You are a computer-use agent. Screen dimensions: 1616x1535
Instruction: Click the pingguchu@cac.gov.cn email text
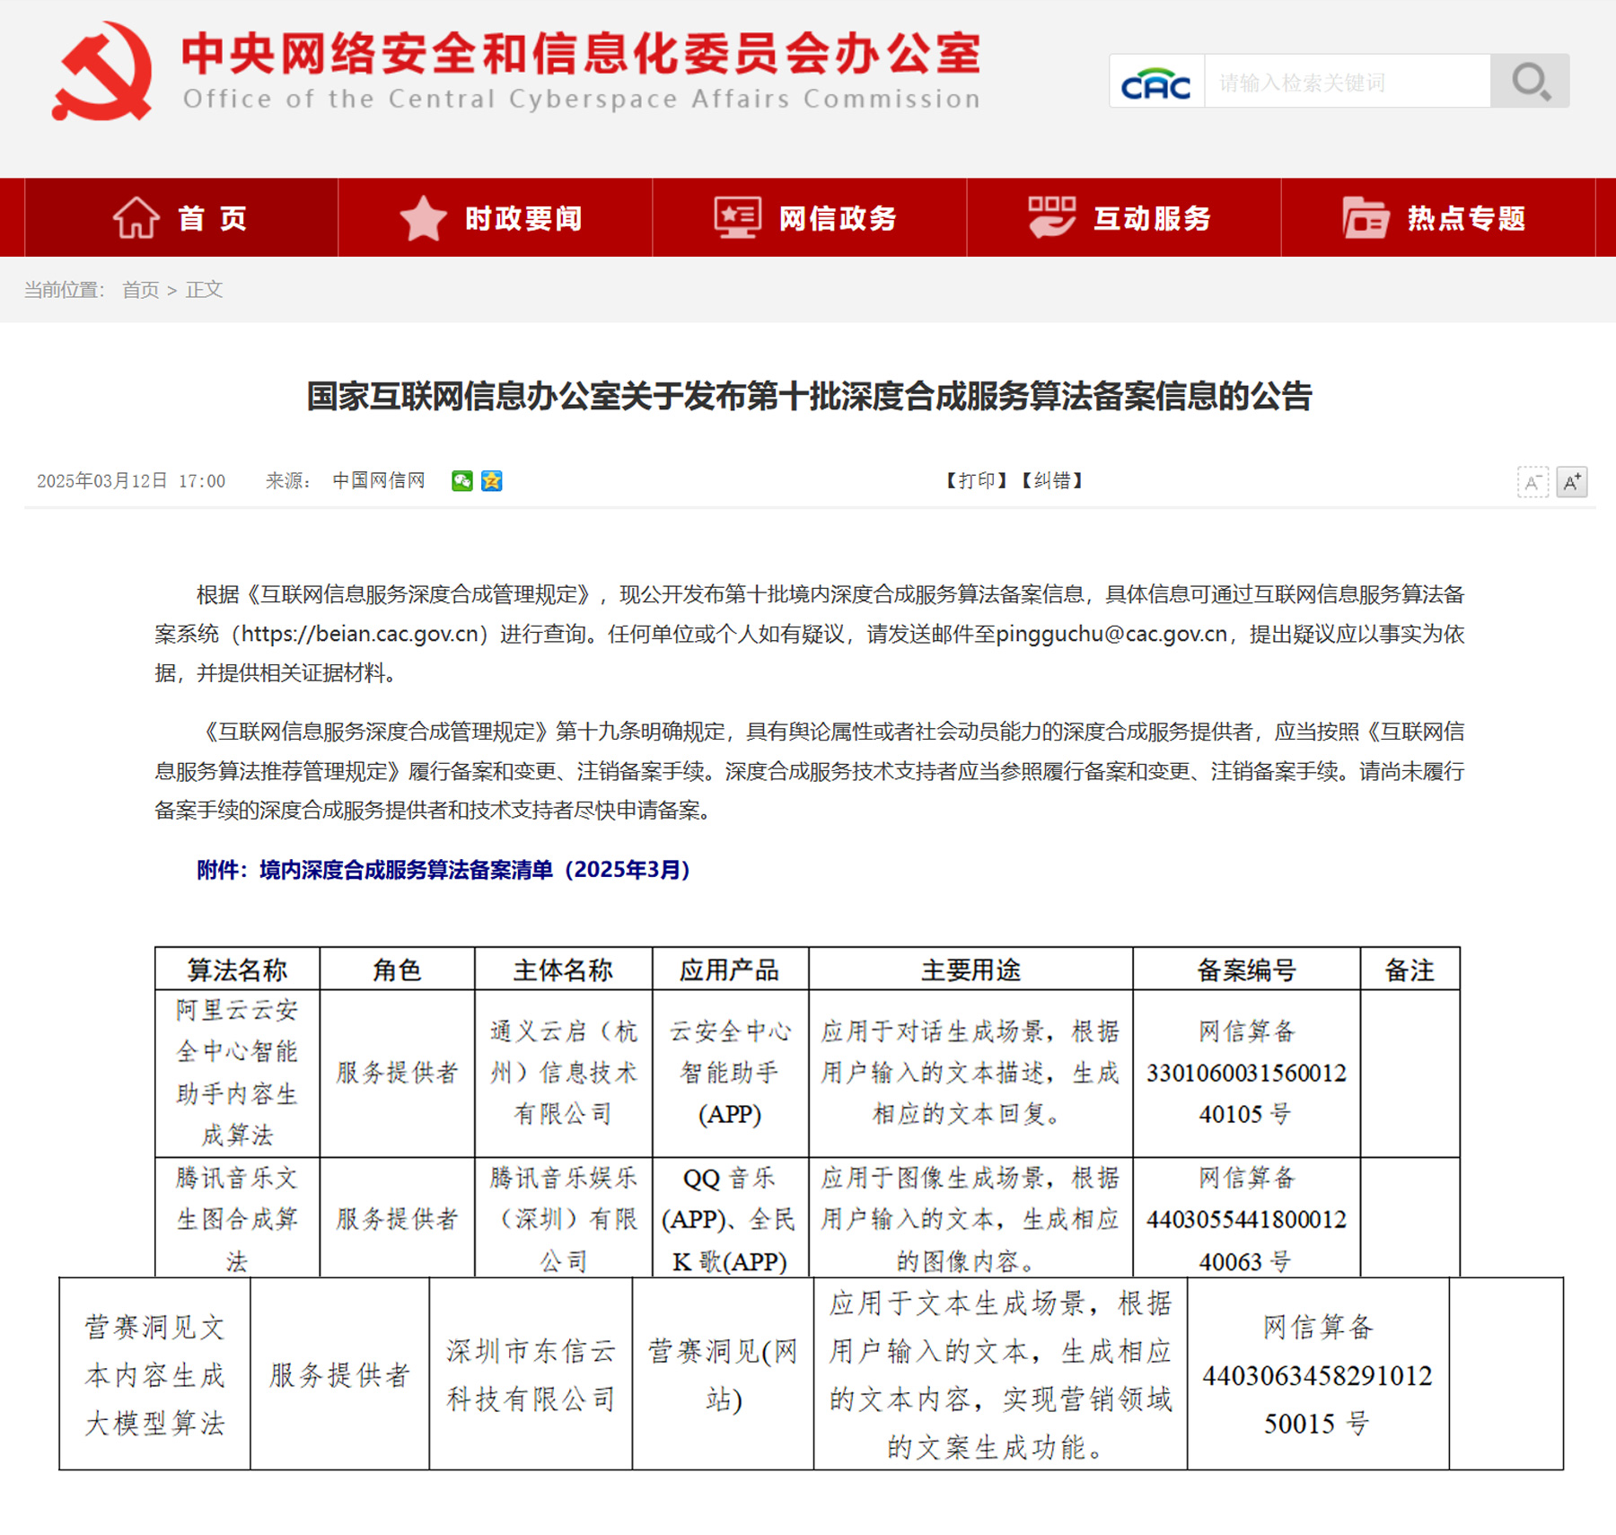[1111, 634]
